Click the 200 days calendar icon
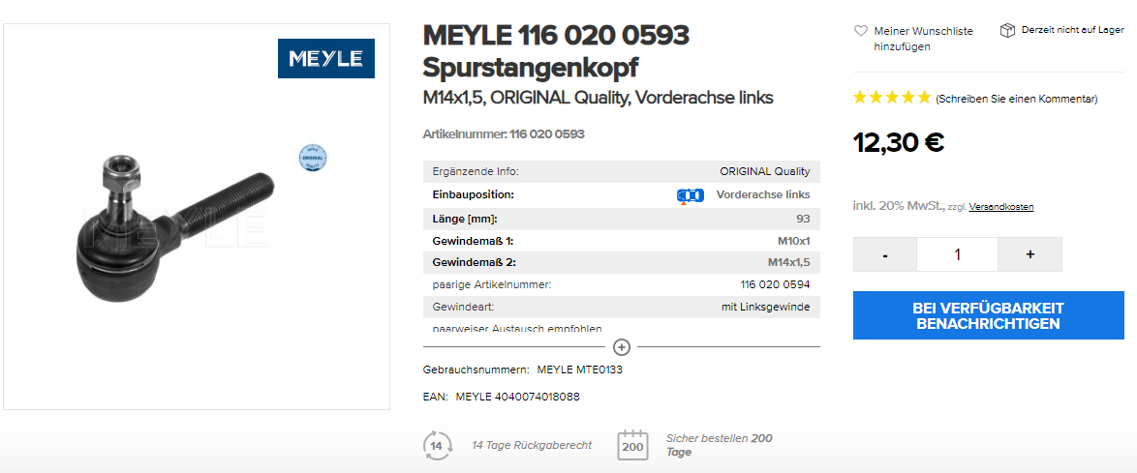1137x473 pixels. coord(632,445)
